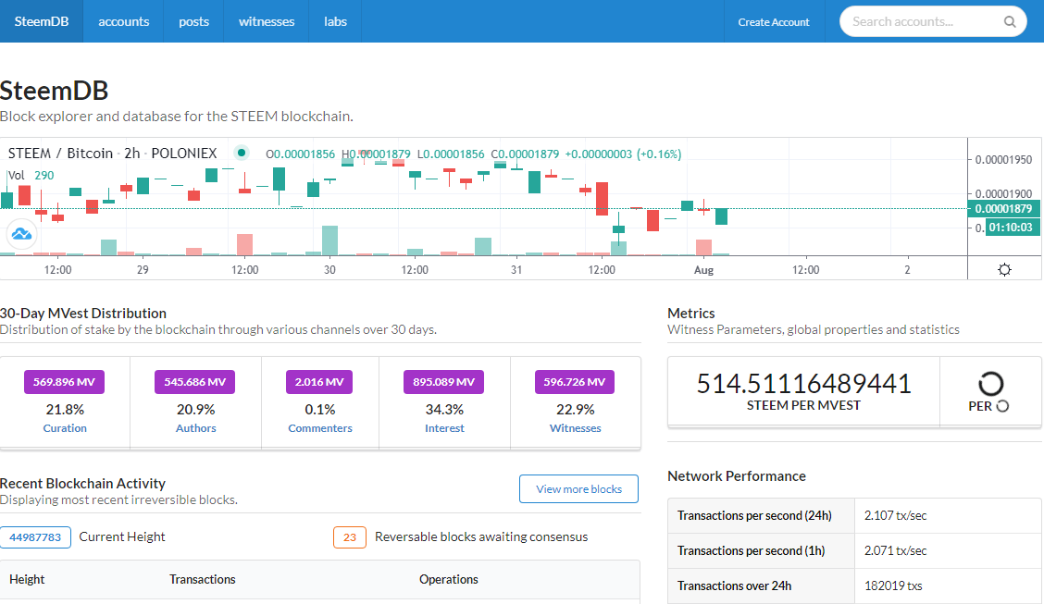Click the 29 date marker on time axis
The height and width of the screenshot is (604, 1044).
(143, 270)
